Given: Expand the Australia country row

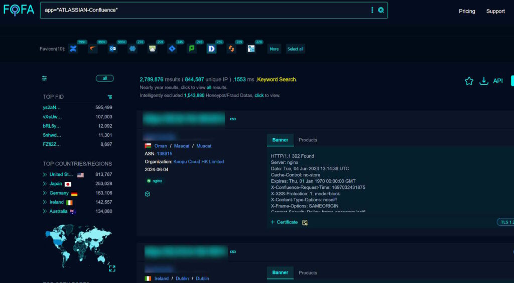Looking at the screenshot, I should click(x=45, y=211).
